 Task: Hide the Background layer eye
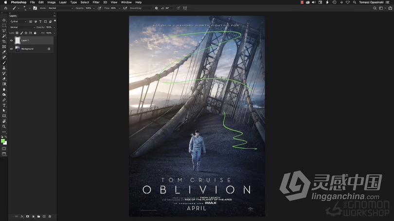coord(11,49)
